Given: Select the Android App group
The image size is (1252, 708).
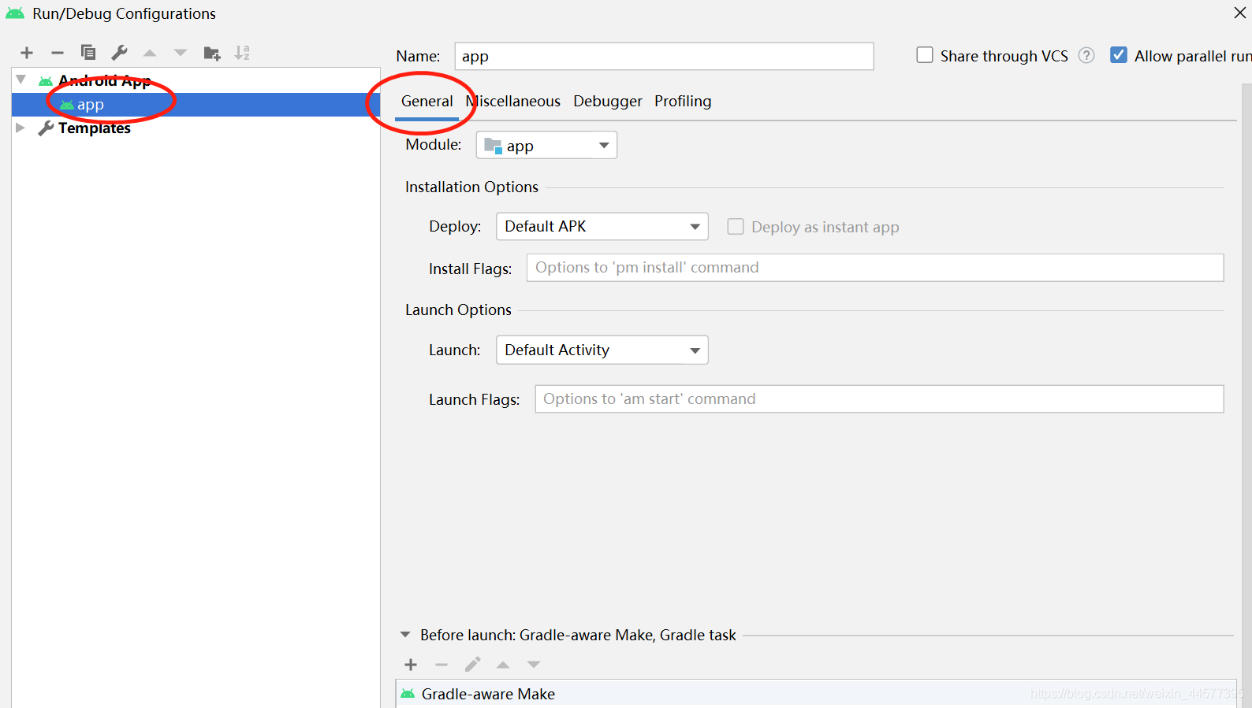Looking at the screenshot, I should (104, 80).
